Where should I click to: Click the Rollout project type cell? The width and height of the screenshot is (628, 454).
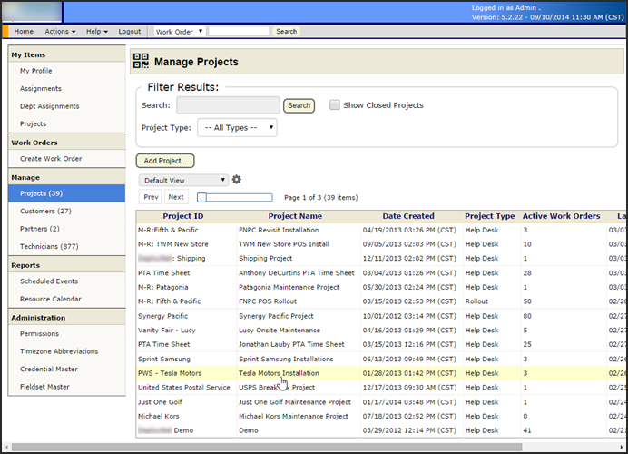476,301
